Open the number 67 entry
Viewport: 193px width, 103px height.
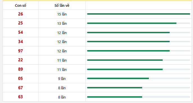[x=21, y=88]
